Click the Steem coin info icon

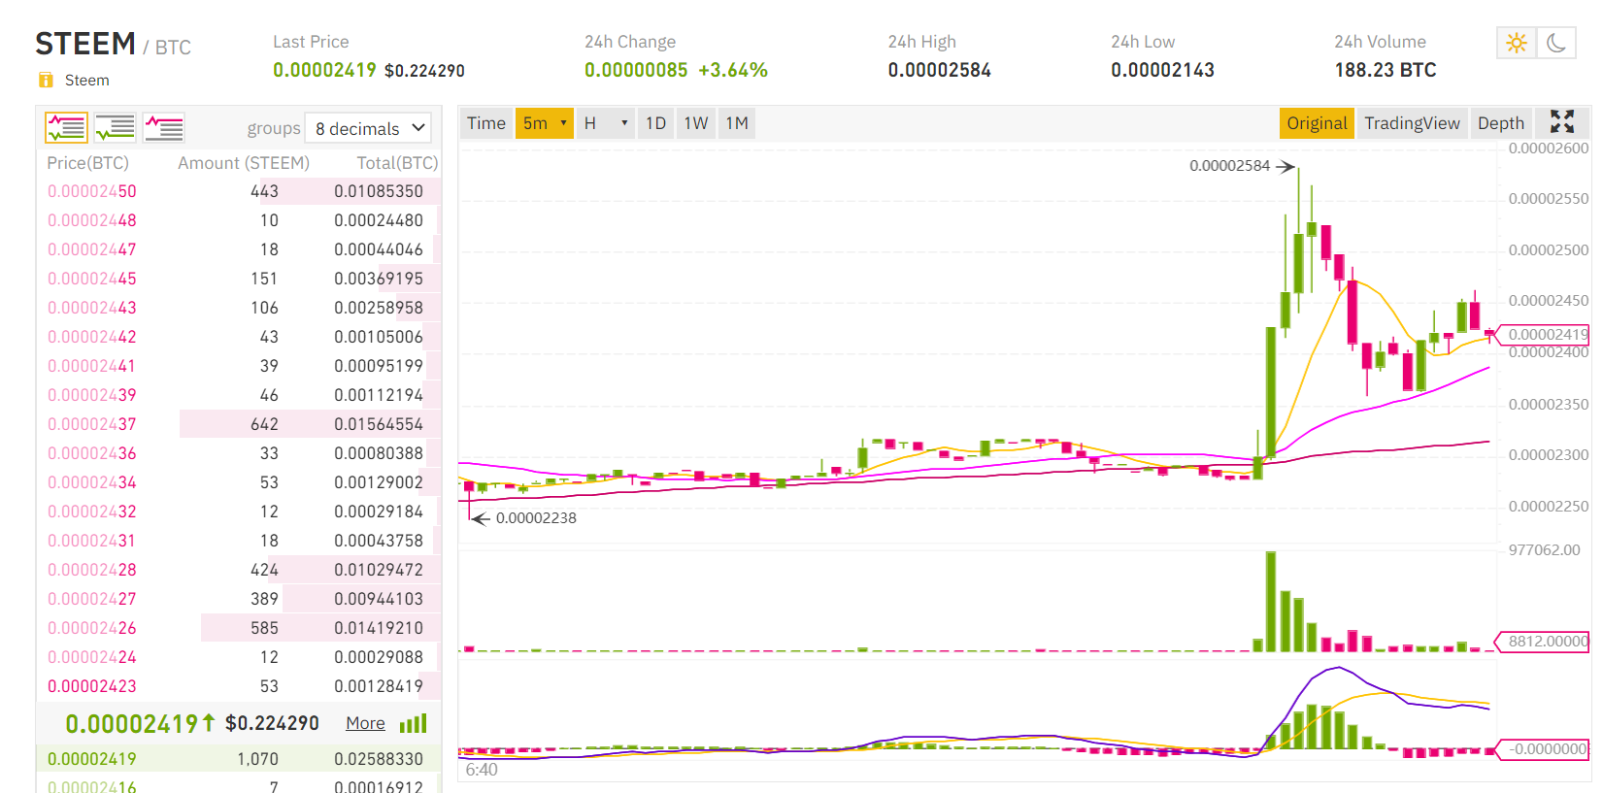pyautogui.click(x=46, y=80)
